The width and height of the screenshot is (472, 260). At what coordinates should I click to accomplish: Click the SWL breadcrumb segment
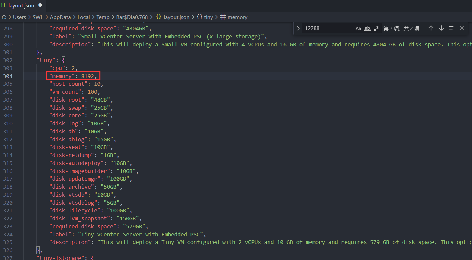click(x=38, y=17)
